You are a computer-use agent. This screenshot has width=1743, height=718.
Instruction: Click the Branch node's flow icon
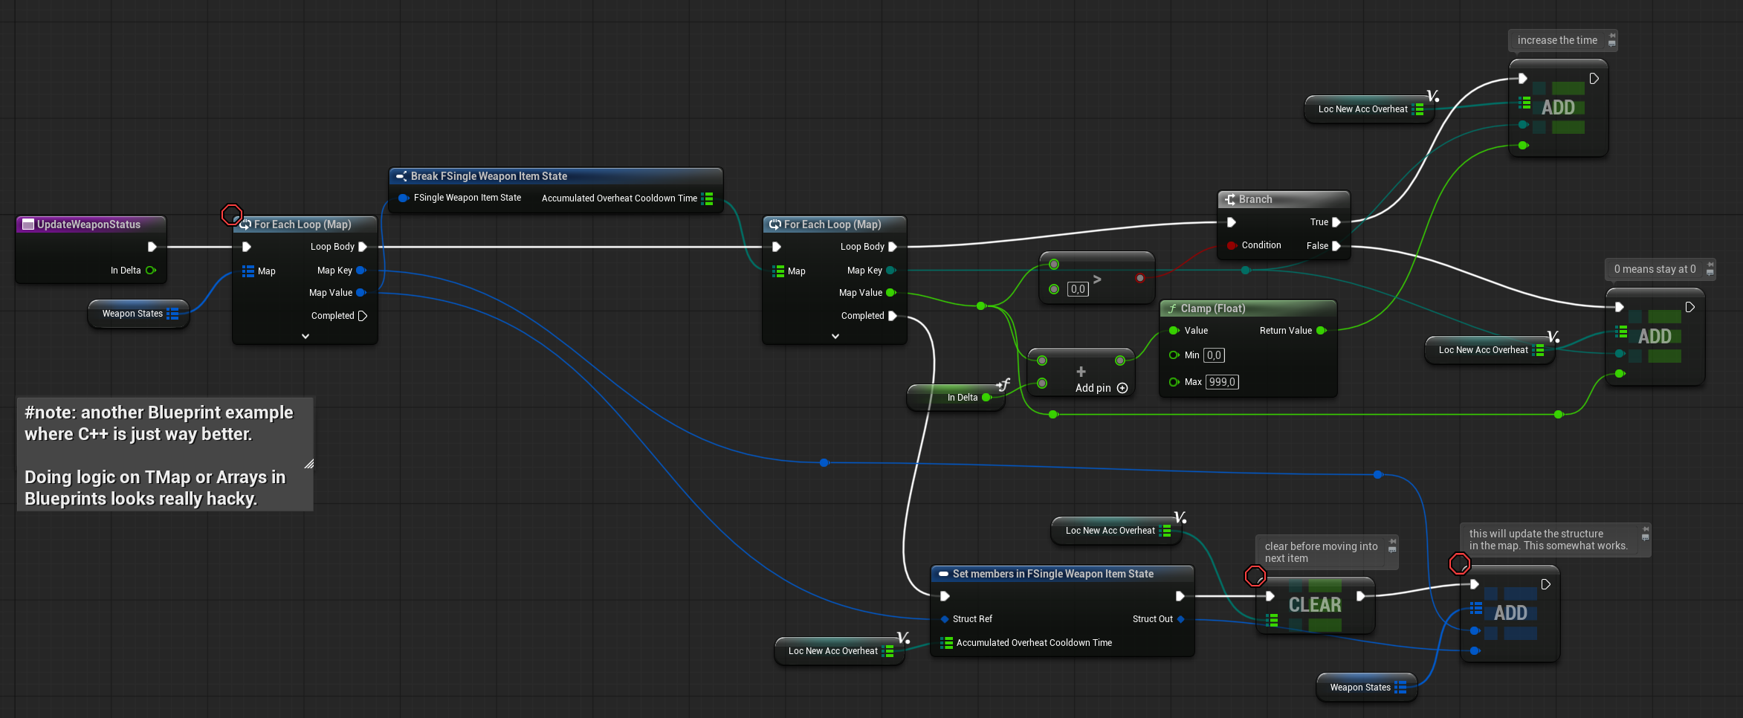click(1230, 199)
